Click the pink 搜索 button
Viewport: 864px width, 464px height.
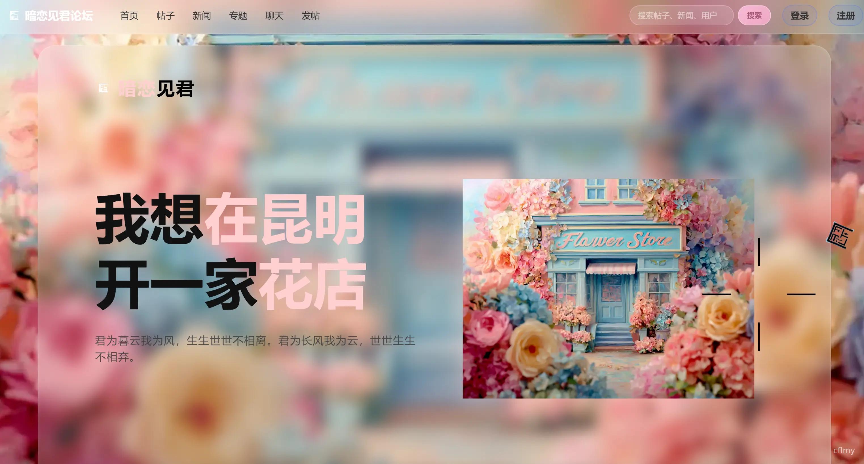(x=754, y=15)
